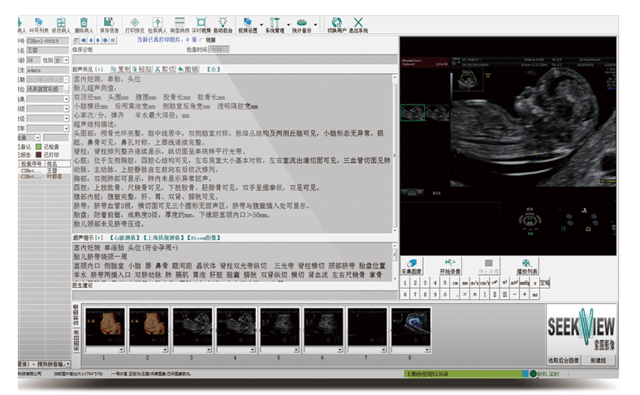Viewport: 640px width, 395px height.
Task: Expand 超声提示 with [+] button
Action: (x=99, y=238)
